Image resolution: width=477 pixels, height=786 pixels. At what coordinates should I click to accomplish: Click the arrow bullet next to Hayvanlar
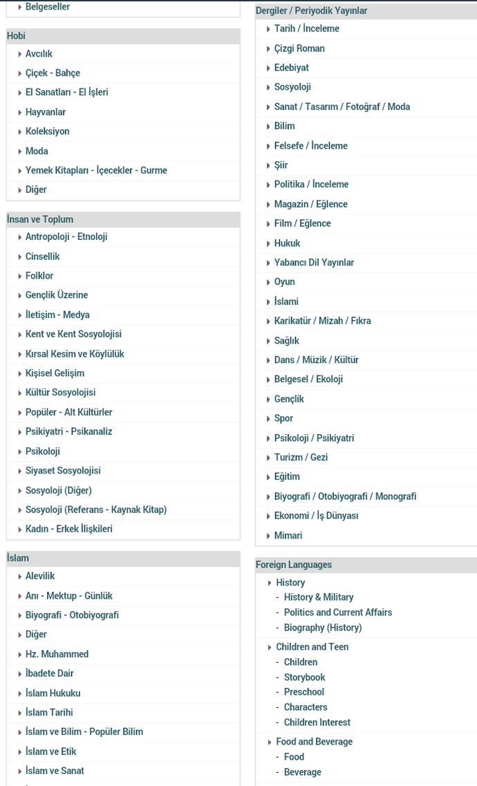pos(19,113)
